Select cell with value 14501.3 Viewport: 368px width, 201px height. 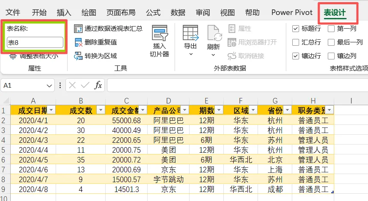pyautogui.click(x=126, y=189)
